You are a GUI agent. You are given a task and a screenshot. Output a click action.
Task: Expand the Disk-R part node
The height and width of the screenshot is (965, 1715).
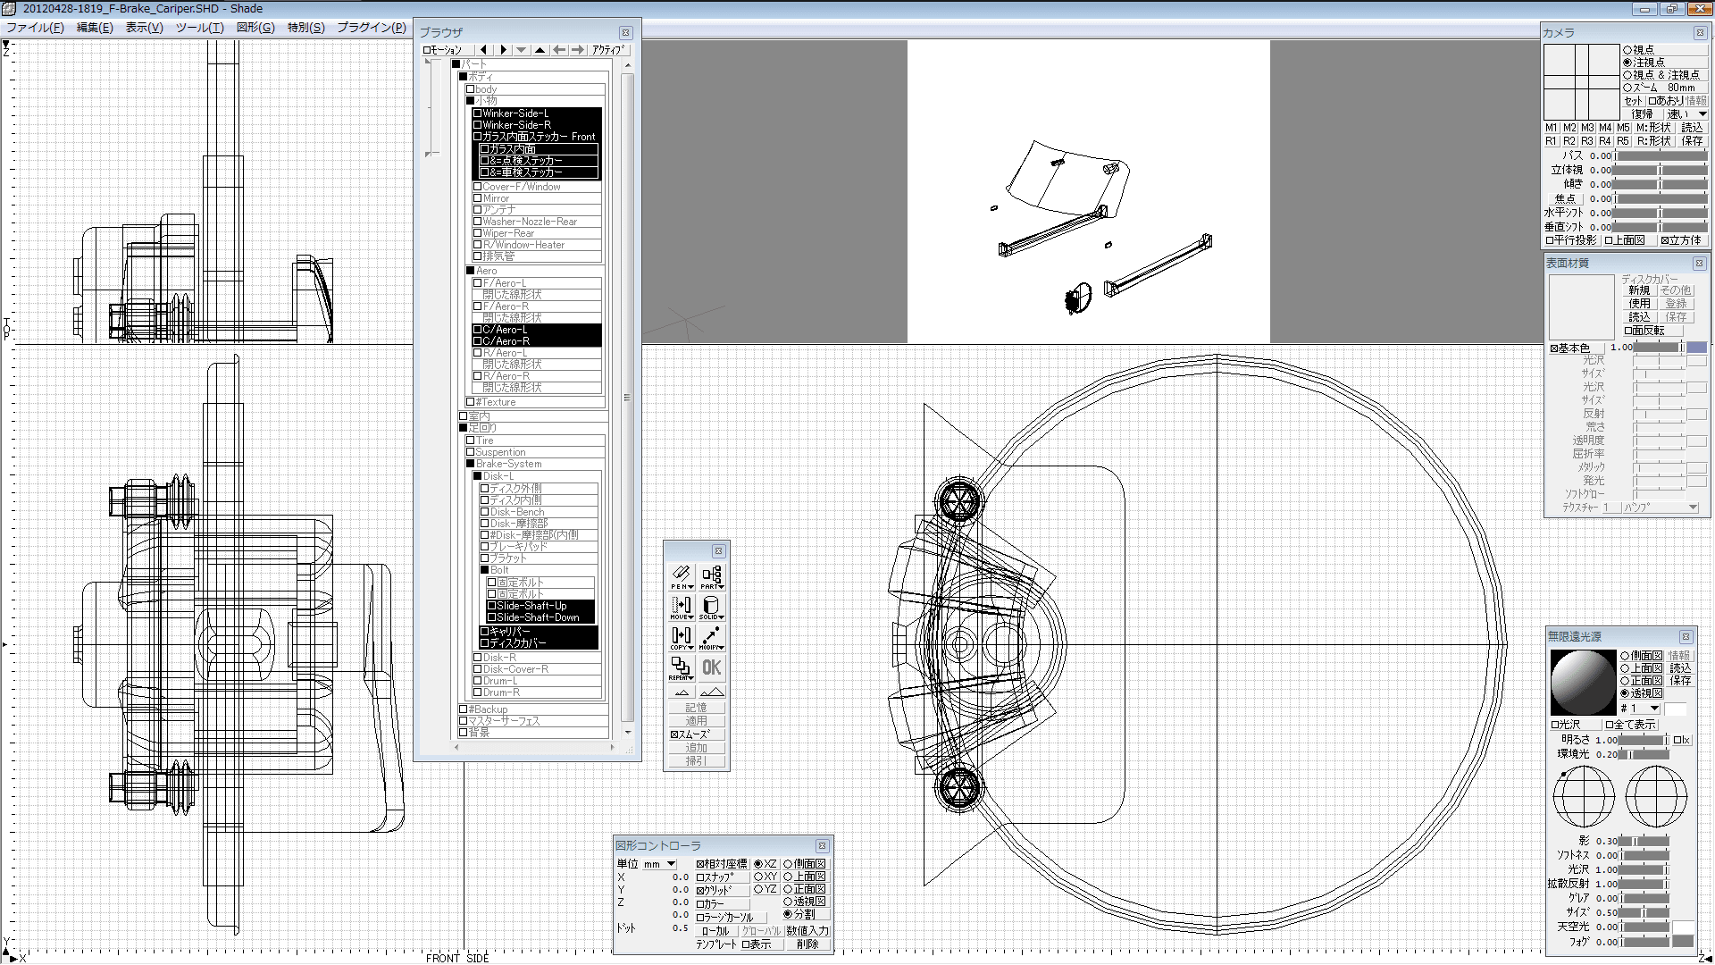[x=478, y=658]
